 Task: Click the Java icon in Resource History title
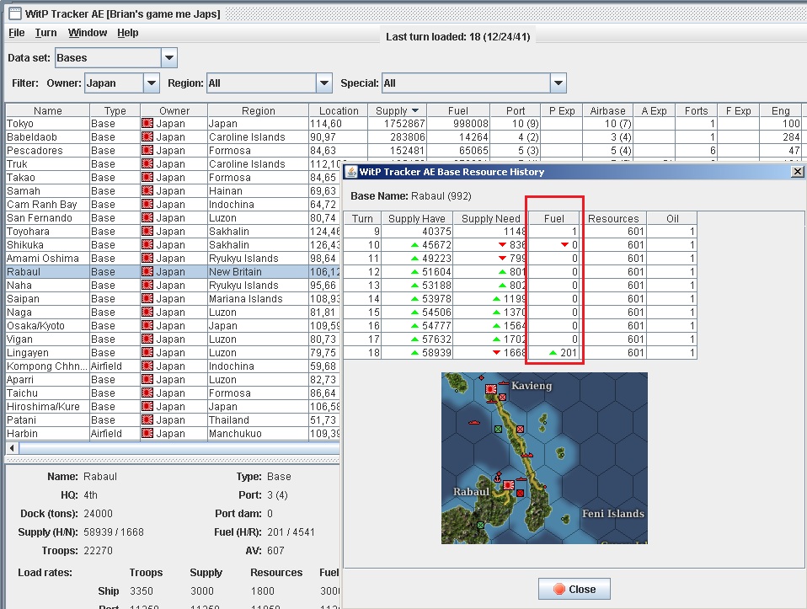(x=351, y=172)
